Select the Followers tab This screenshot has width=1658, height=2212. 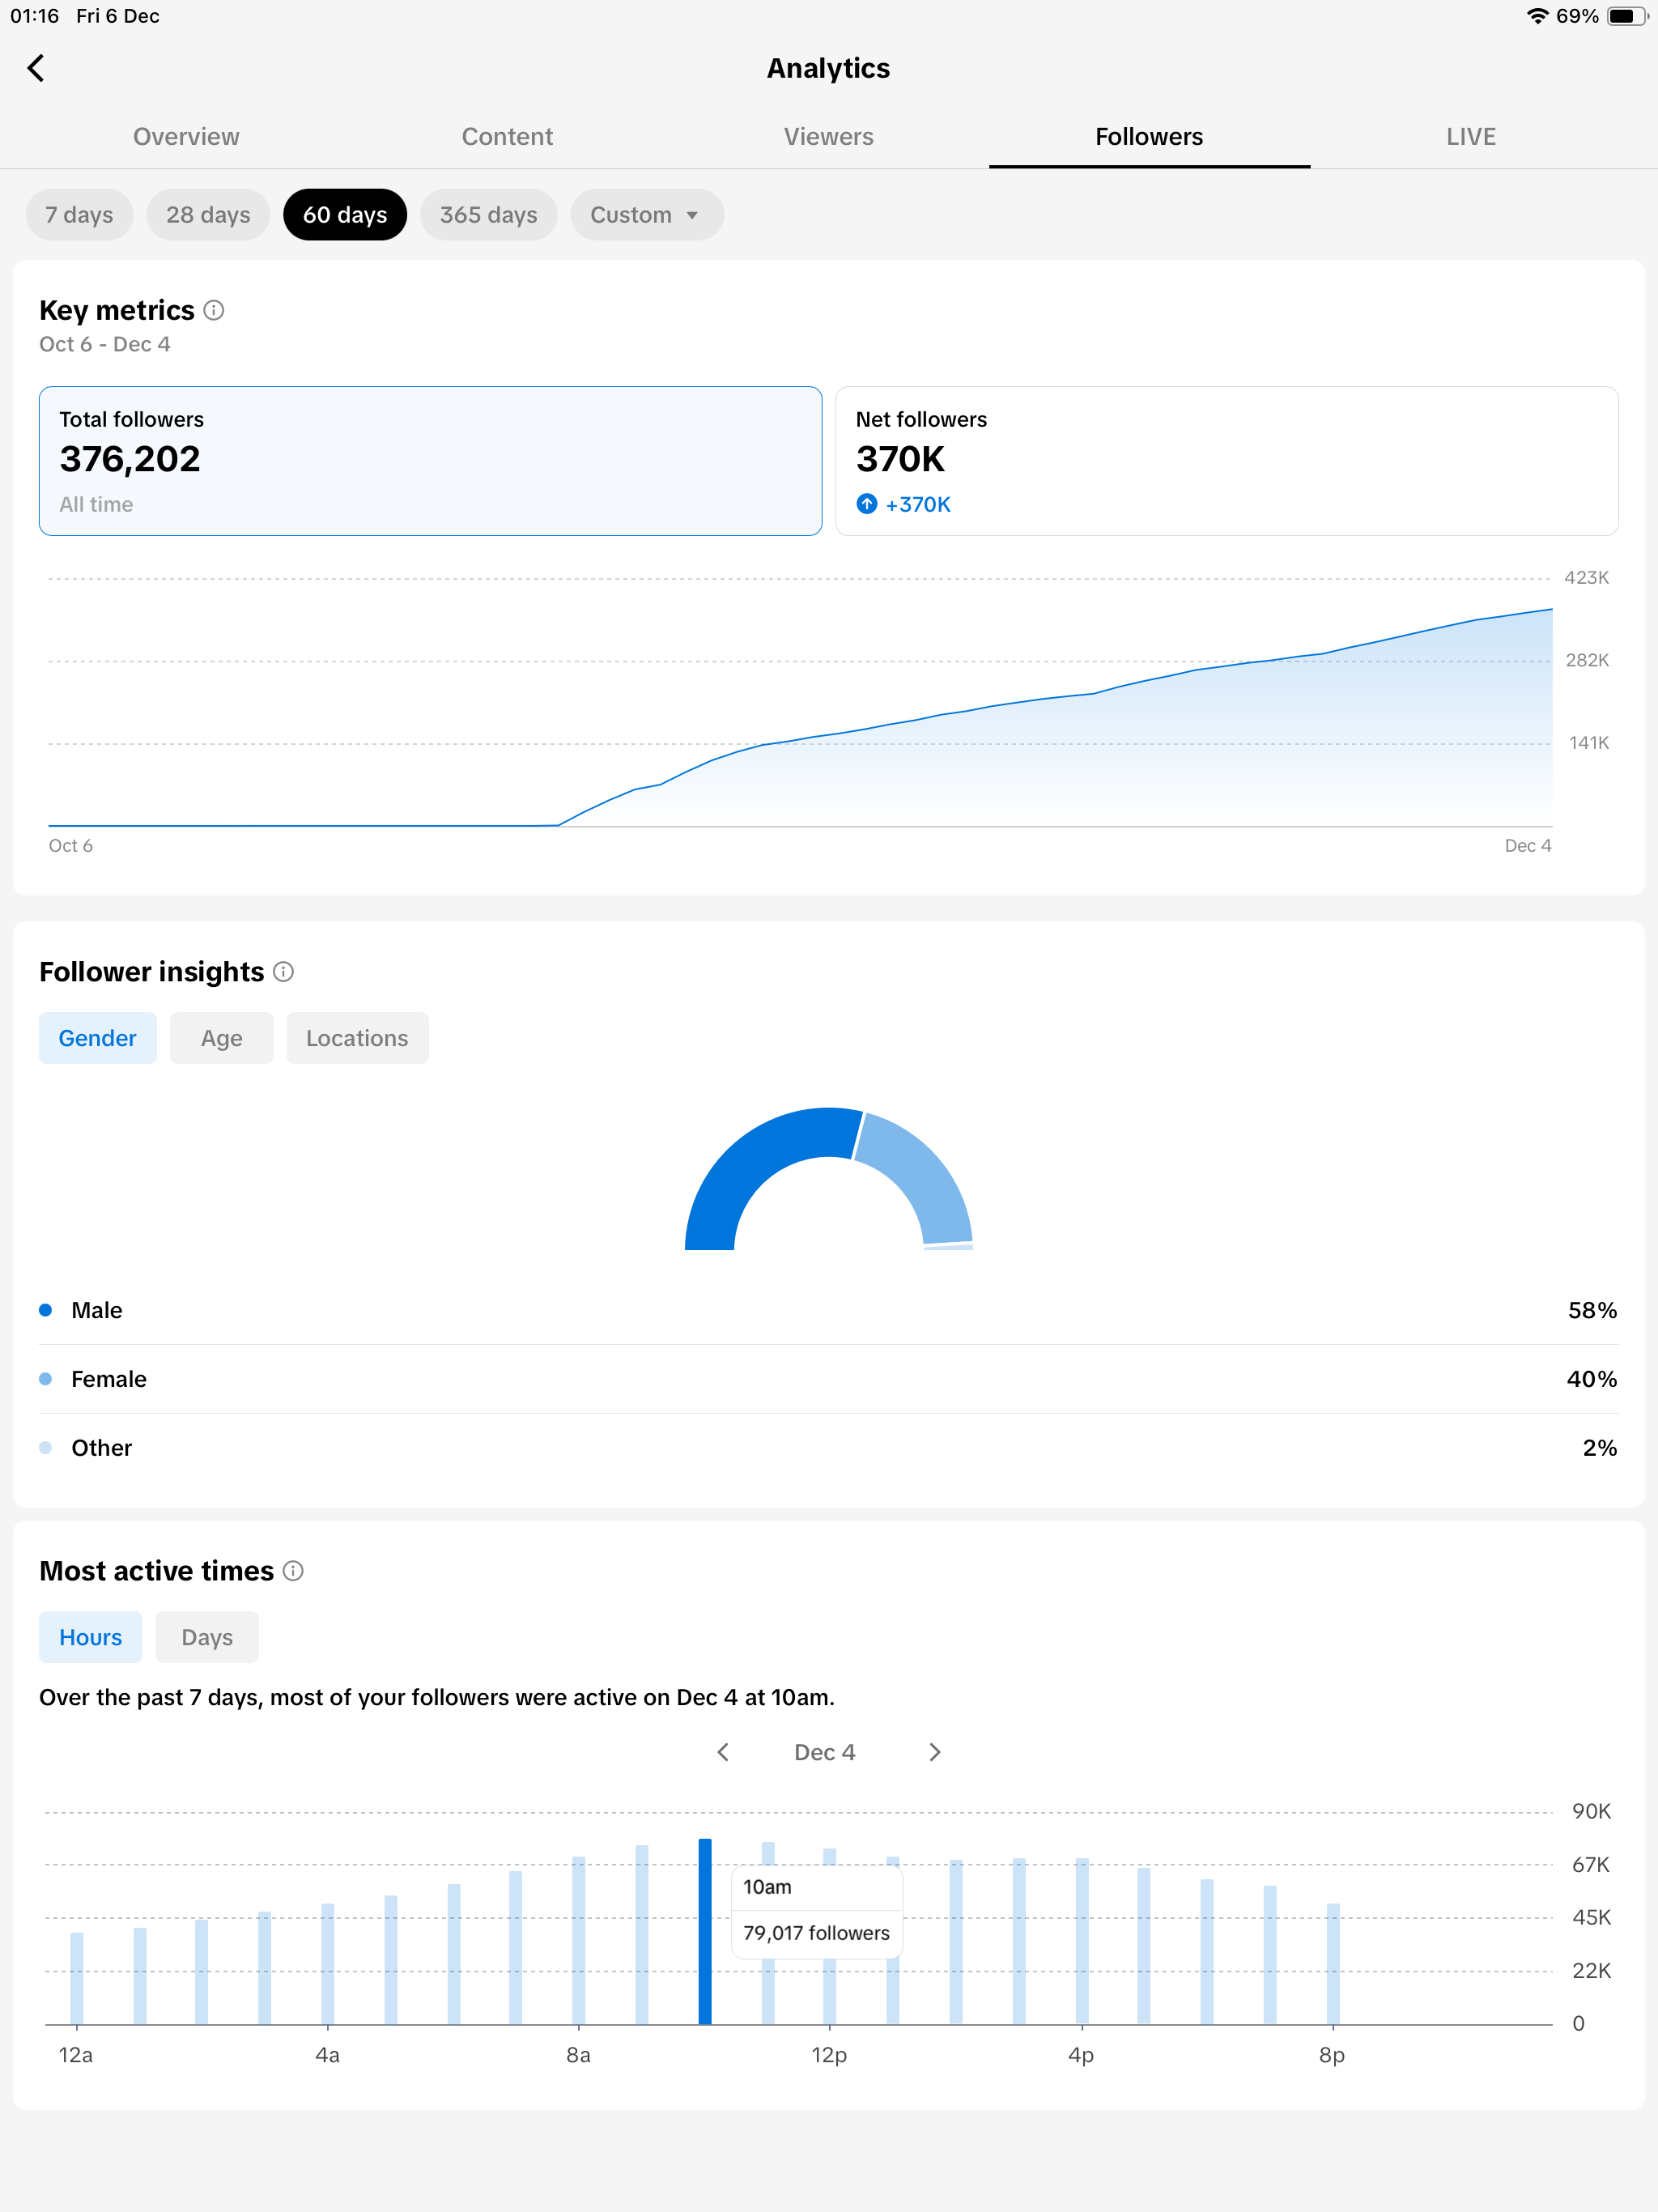[1149, 137]
